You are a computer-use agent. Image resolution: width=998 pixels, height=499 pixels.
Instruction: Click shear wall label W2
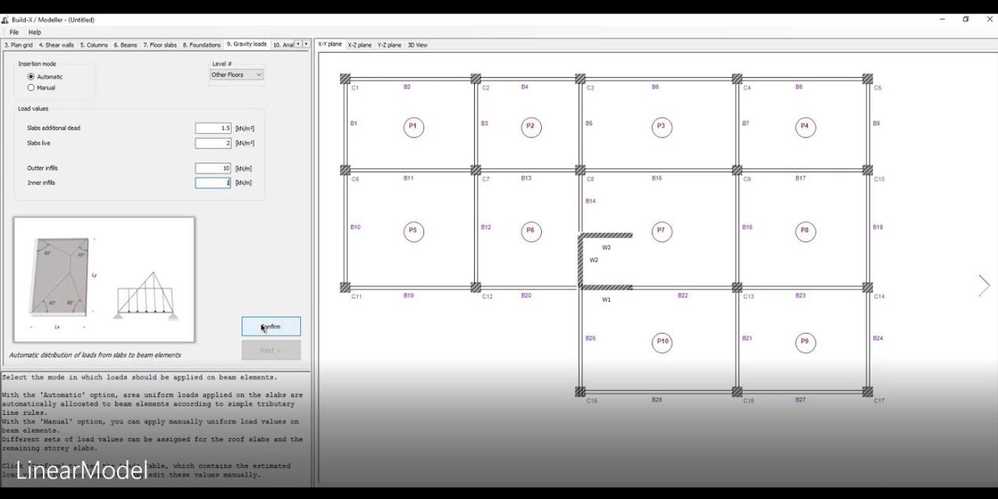[594, 260]
